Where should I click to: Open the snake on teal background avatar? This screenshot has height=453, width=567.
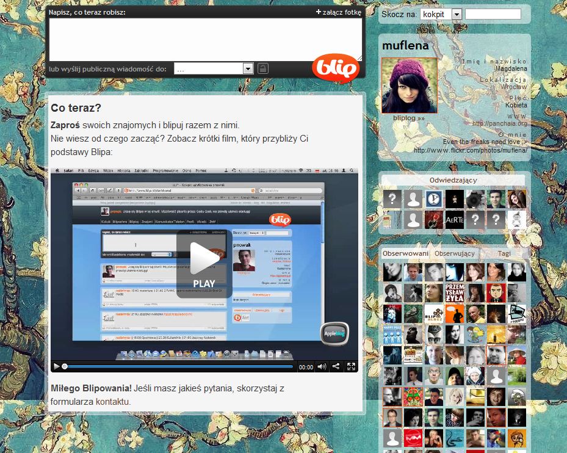455,438
